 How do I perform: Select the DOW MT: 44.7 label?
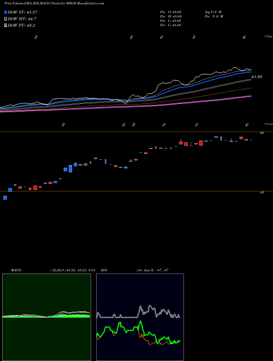coord(22,19)
